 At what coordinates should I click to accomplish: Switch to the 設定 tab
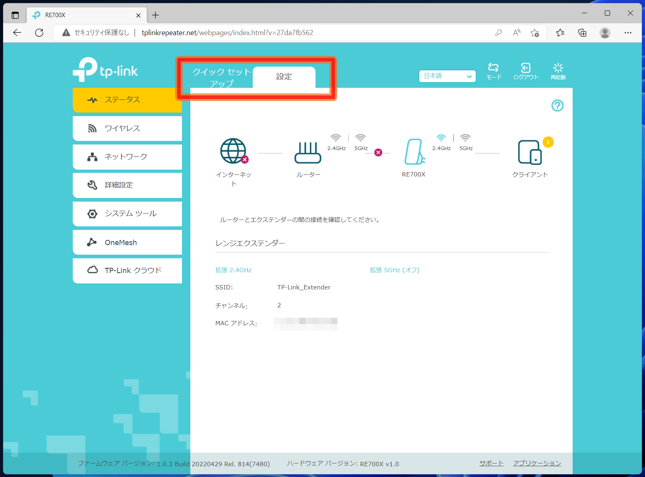point(284,77)
